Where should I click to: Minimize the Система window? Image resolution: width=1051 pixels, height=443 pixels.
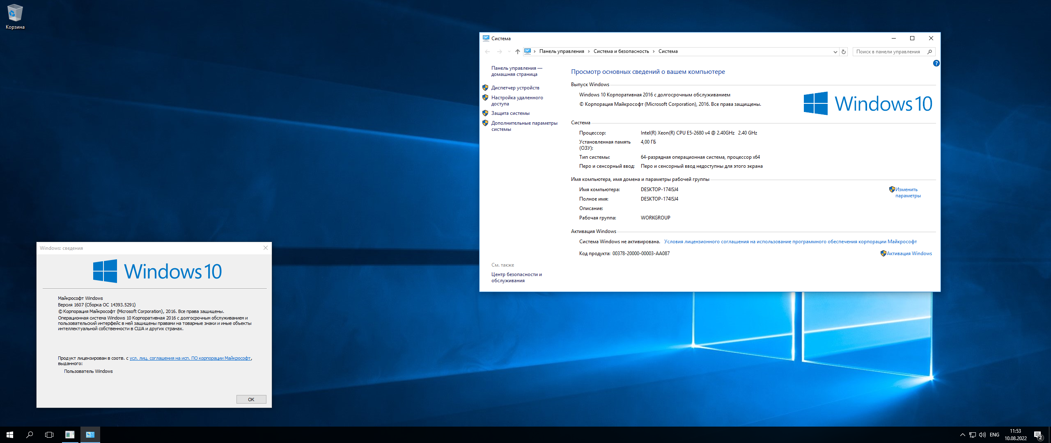coord(894,38)
